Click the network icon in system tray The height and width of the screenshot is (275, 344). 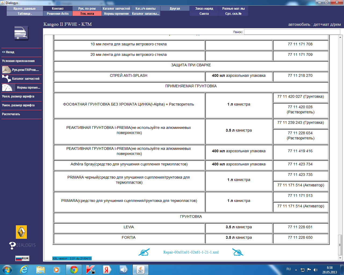(303, 270)
